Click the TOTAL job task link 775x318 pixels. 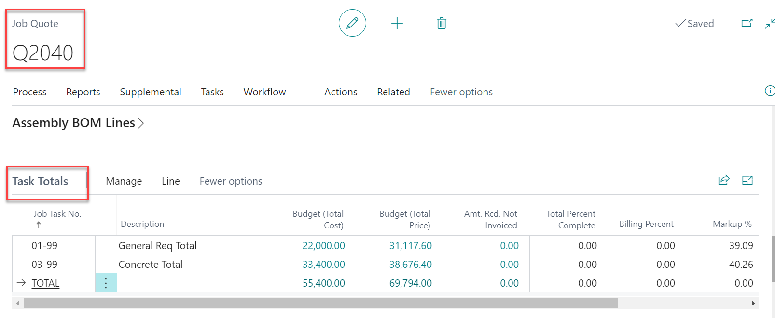coord(45,283)
